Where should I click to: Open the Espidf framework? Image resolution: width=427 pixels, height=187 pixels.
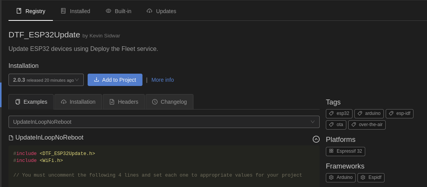(x=371, y=178)
